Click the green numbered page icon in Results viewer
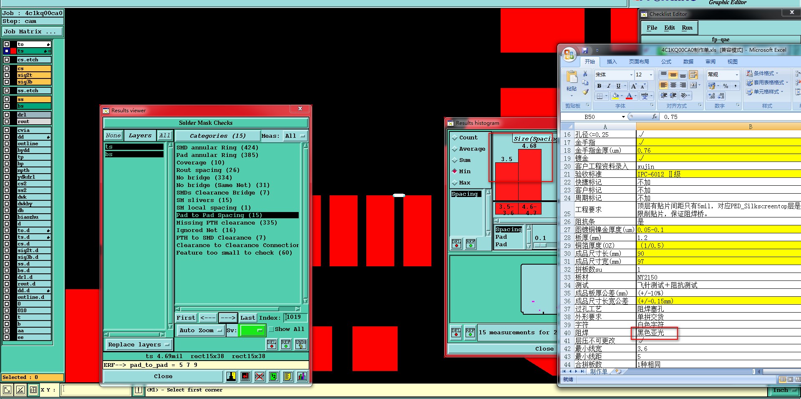Screen dimensions: 801x399 [x=273, y=376]
